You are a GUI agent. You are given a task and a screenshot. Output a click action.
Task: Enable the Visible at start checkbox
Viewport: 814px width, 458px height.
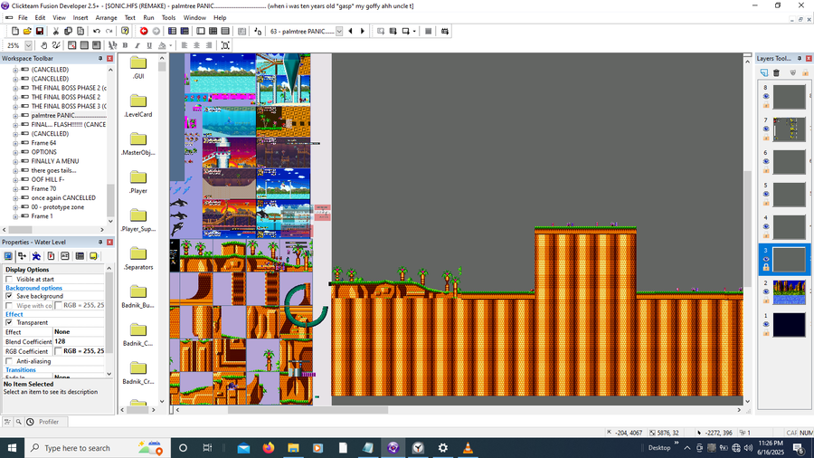tap(9, 280)
